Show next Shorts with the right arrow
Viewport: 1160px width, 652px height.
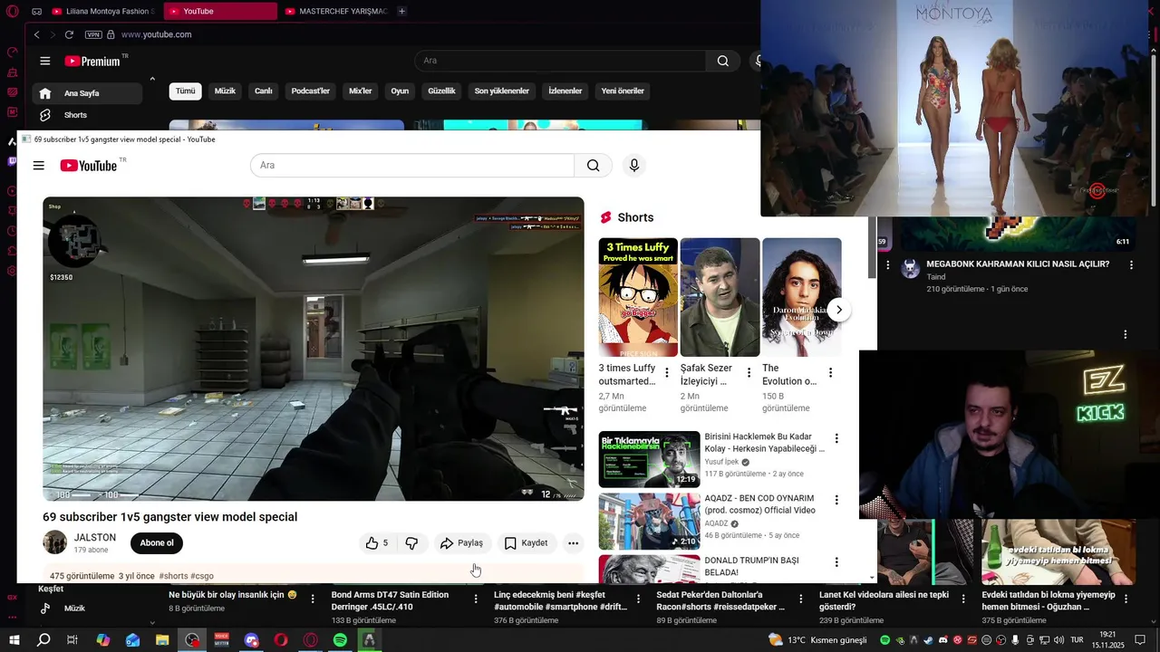[839, 310]
